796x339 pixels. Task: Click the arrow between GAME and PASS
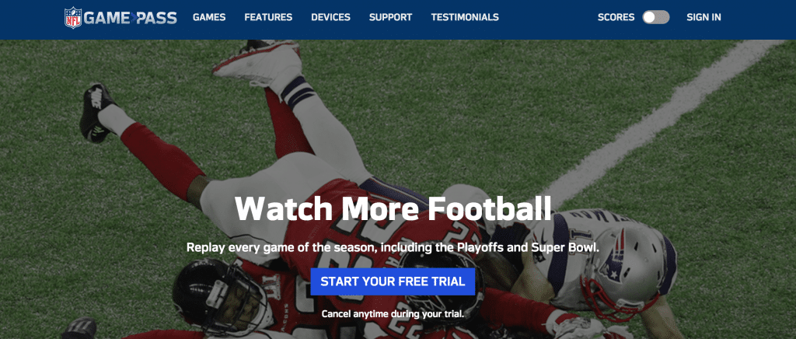point(134,18)
